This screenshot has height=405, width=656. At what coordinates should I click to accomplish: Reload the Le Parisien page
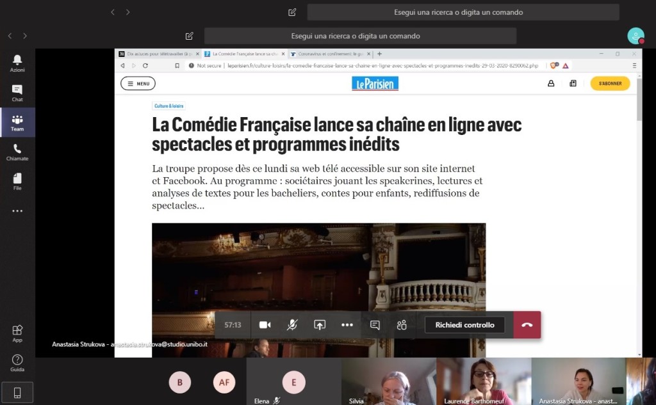145,66
